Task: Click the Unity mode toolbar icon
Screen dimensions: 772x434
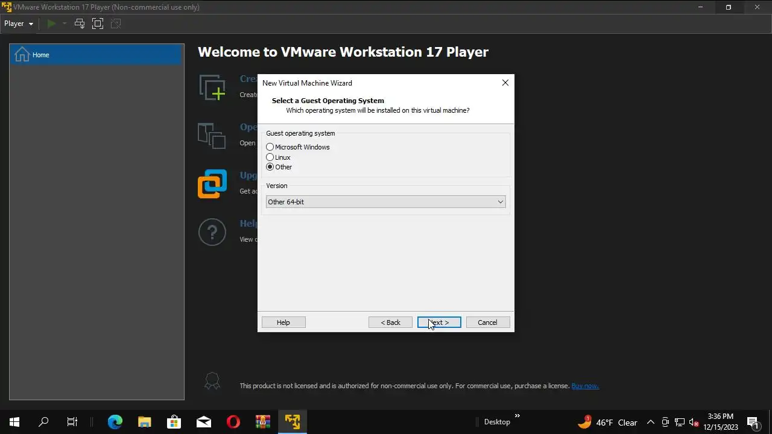Action: click(116, 24)
